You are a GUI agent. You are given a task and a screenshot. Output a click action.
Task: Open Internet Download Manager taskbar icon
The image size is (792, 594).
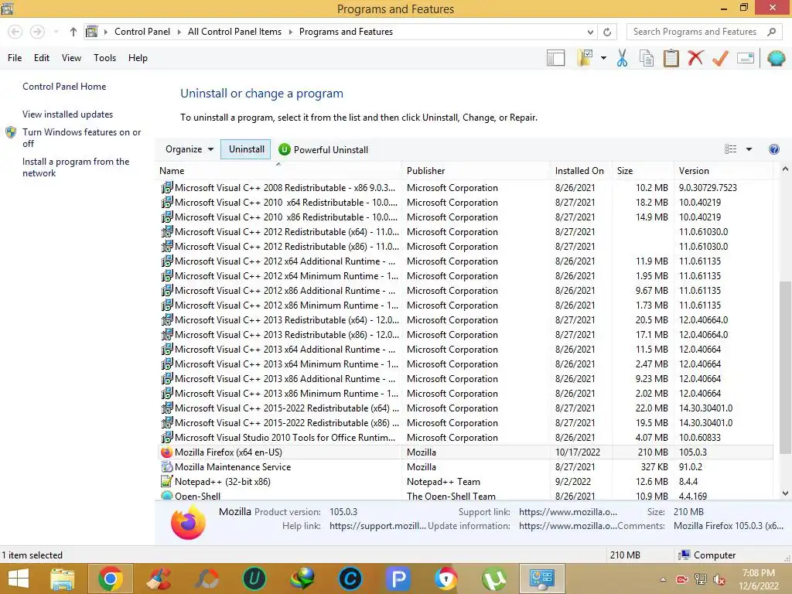tap(302, 579)
